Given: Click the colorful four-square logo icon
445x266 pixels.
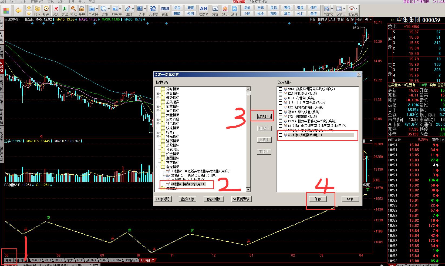Looking at the screenshot, I should (6, 11).
